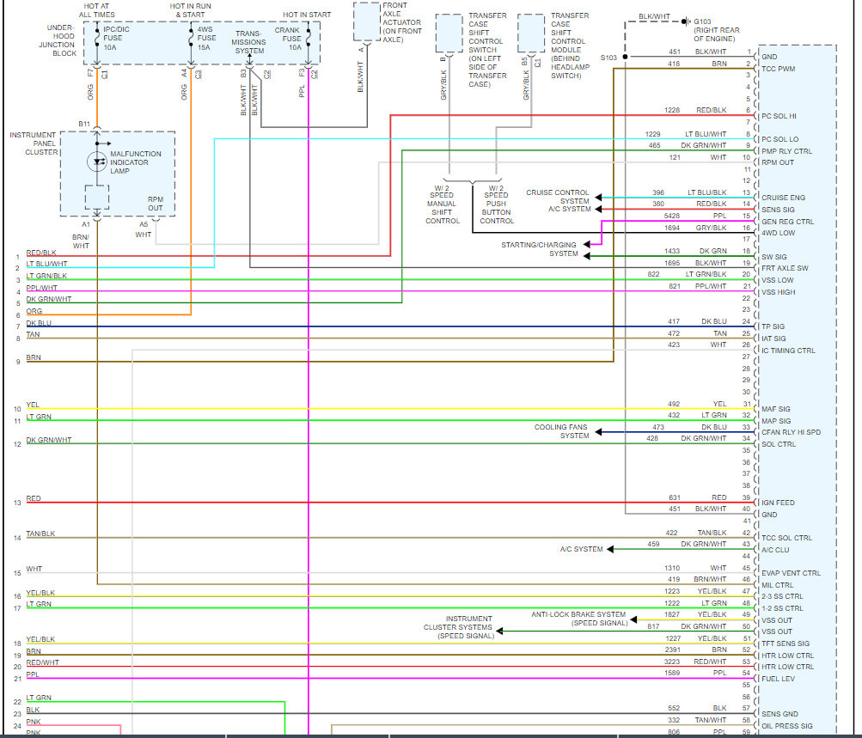Select the '1-2 SS CTRL' label
Image resolution: width=862 pixels, height=738 pixels.
pos(782,608)
